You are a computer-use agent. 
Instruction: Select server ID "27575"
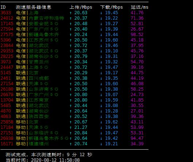7,35
